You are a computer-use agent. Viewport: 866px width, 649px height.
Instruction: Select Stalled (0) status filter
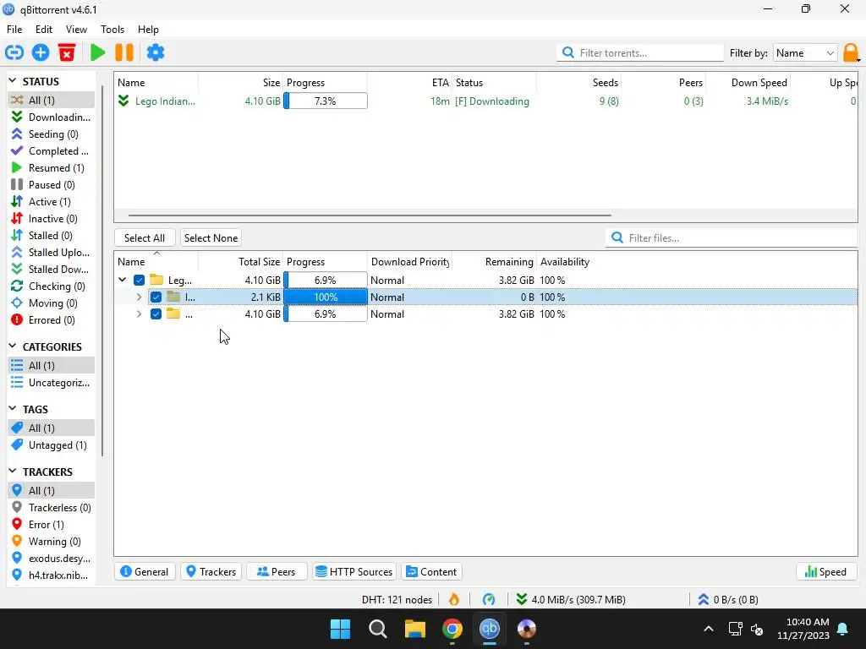tap(52, 236)
